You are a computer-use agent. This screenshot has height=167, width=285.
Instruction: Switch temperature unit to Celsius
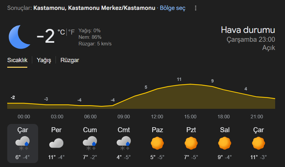[x=61, y=32]
